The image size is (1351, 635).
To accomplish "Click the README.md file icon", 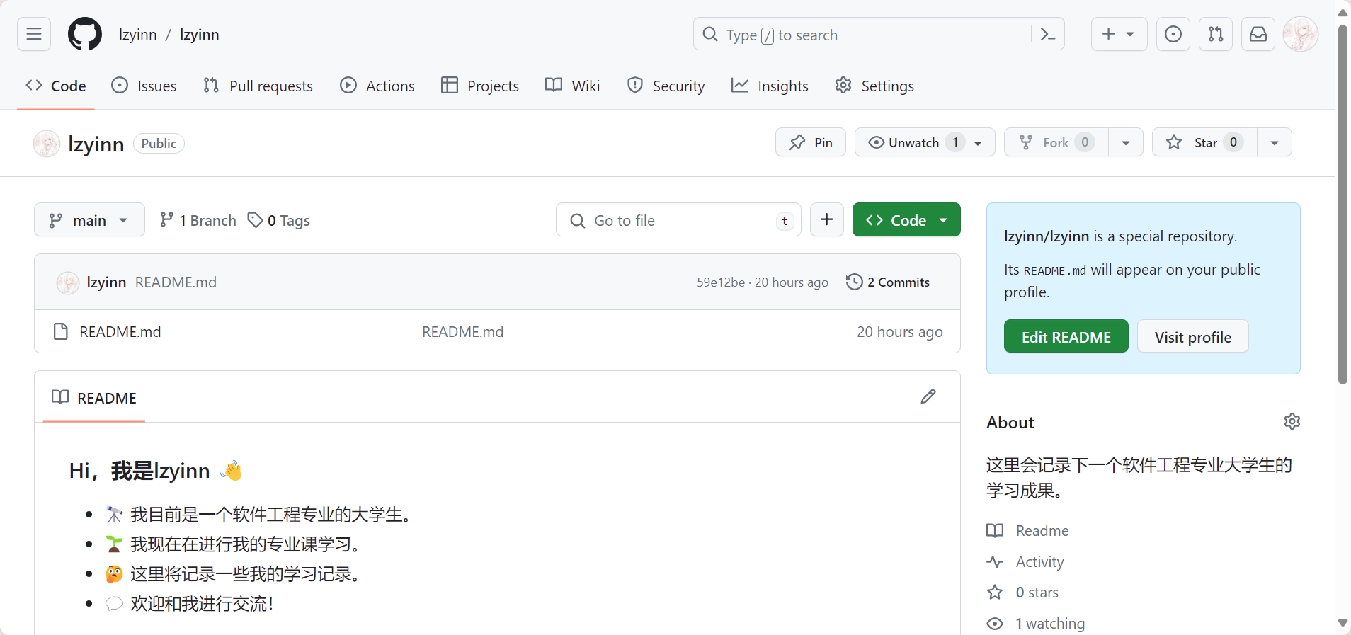I will (x=61, y=331).
